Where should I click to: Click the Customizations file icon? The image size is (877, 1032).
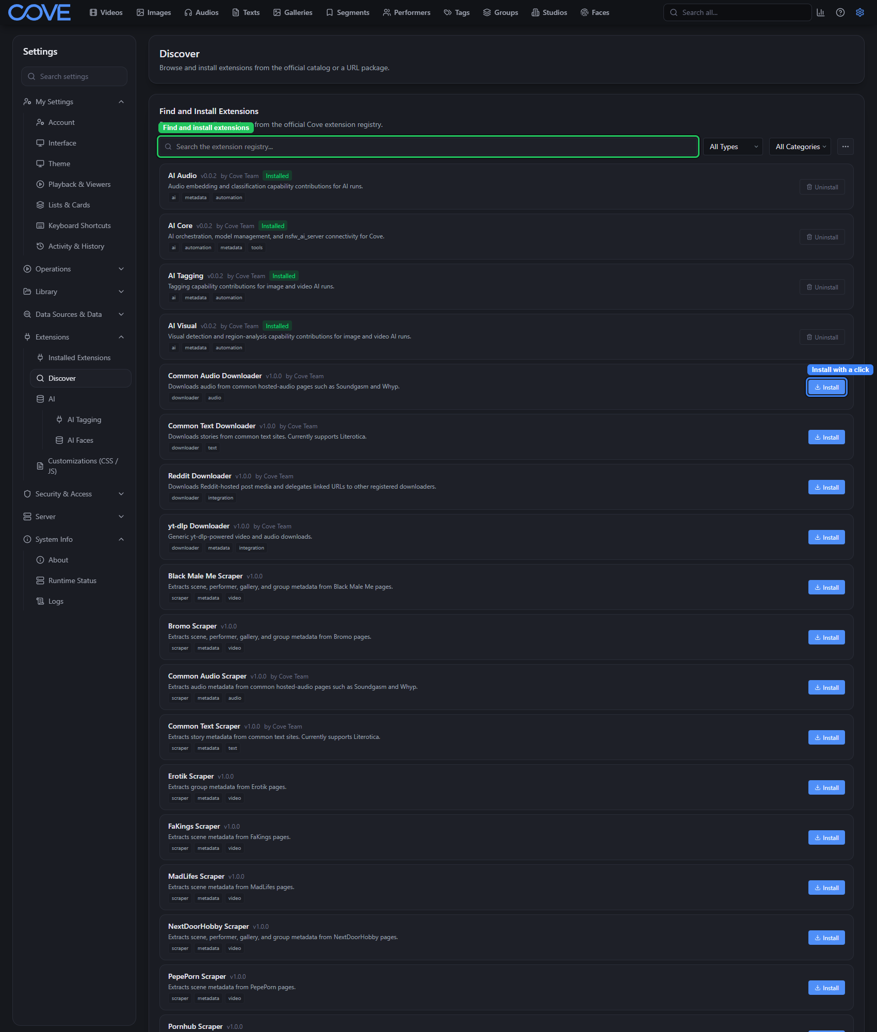40,466
